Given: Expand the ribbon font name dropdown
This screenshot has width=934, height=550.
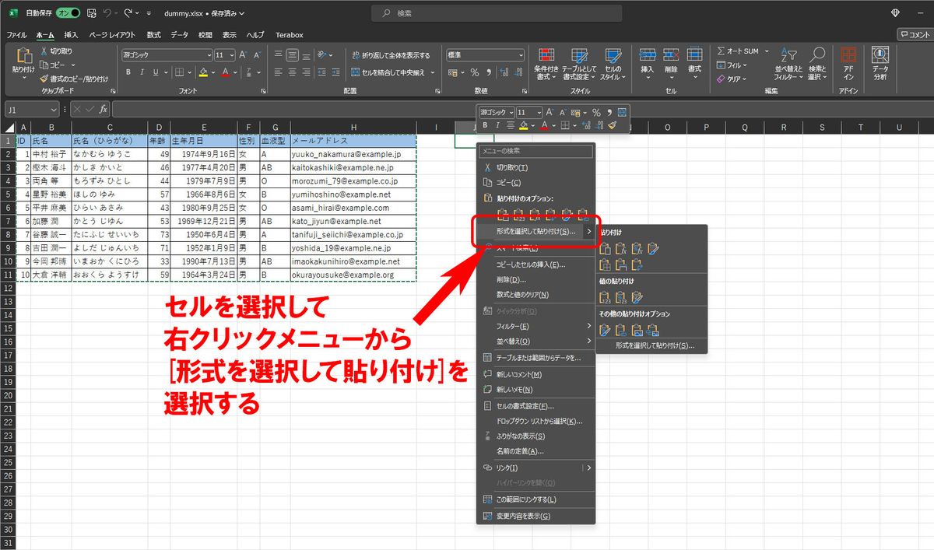Looking at the screenshot, I should [209, 55].
